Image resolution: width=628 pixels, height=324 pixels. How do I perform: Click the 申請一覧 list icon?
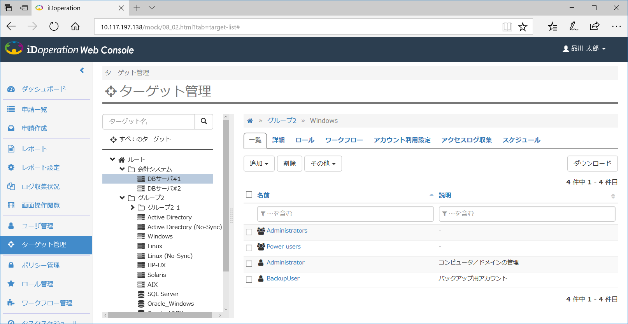point(11,109)
